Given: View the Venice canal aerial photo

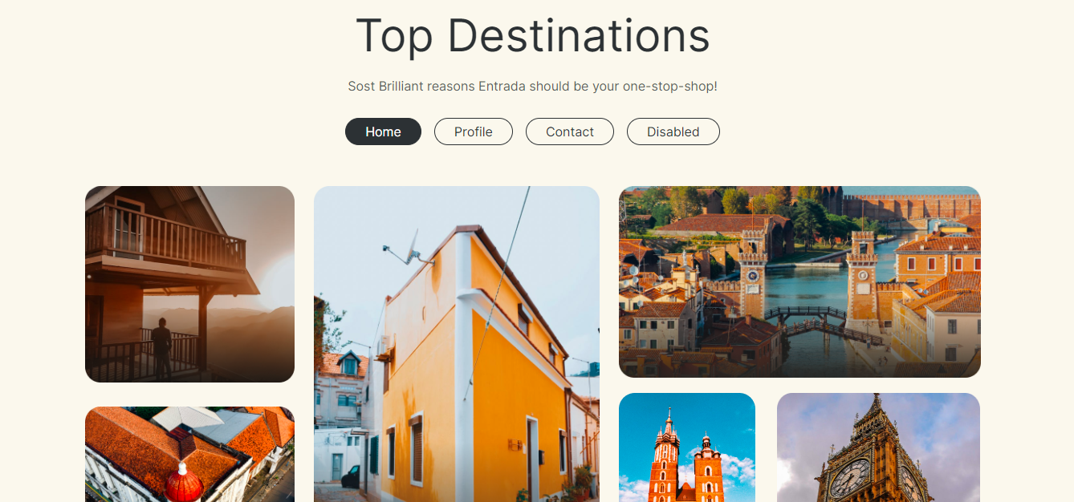Looking at the screenshot, I should pos(799,281).
